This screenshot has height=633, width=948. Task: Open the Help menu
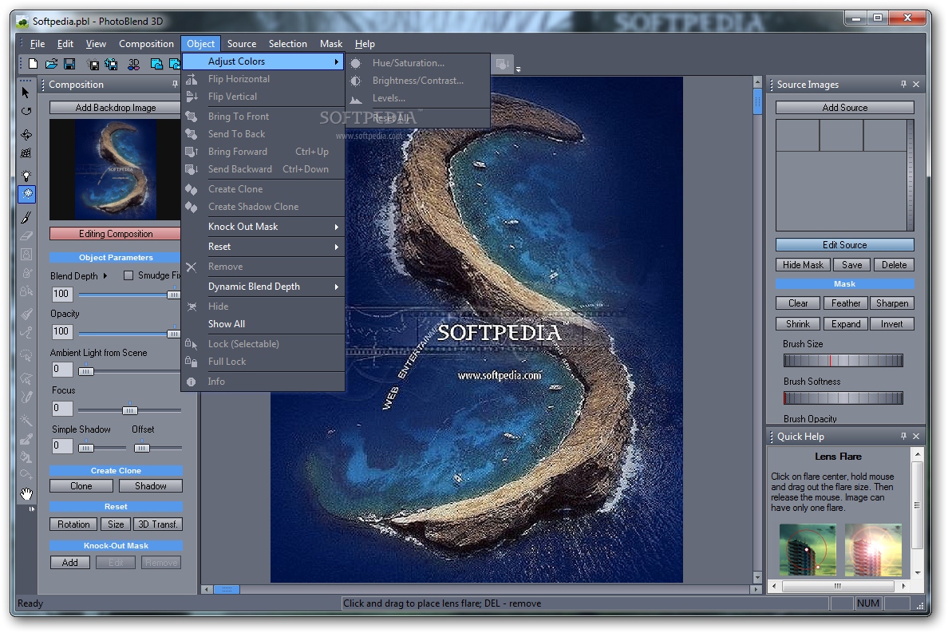(365, 44)
